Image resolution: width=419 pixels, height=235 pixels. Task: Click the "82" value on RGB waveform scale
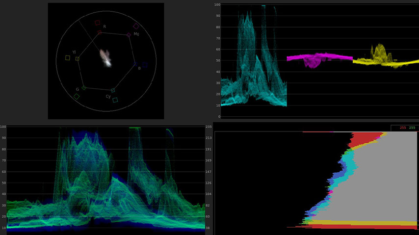pos(208,206)
